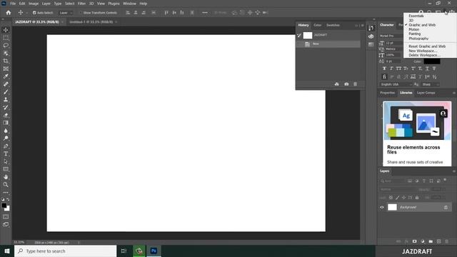457x257 pixels.
Task: Switch to the Swatches tab
Action: [333, 26]
